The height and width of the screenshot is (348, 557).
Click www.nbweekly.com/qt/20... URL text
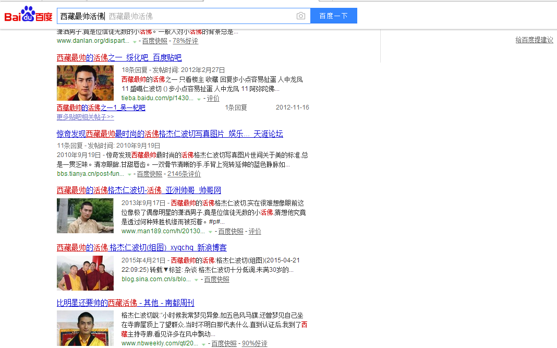(160, 343)
